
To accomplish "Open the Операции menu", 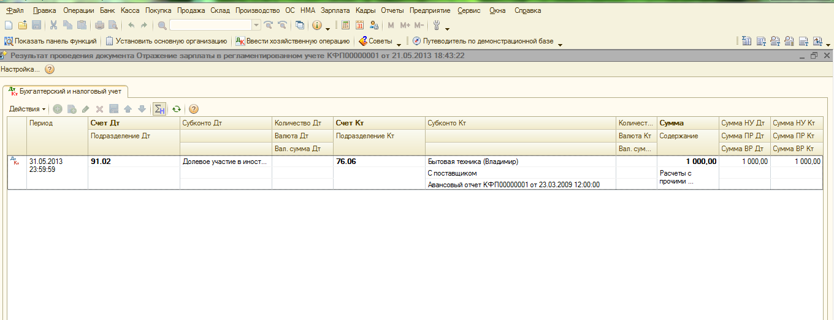I will (78, 10).
